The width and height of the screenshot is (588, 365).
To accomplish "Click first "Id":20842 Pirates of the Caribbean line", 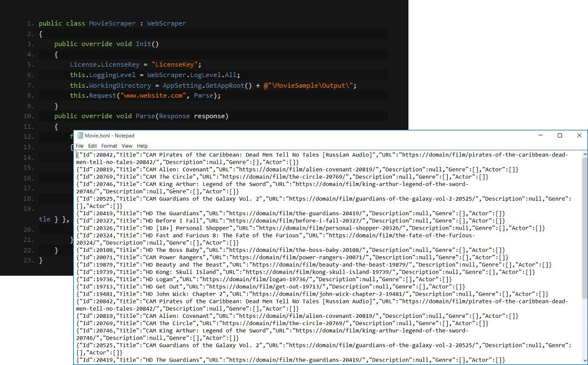I will tap(323, 159).
